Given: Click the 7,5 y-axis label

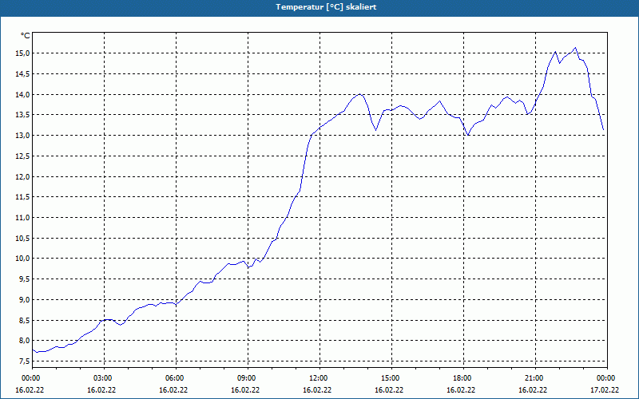Looking at the screenshot, I should [x=24, y=361].
